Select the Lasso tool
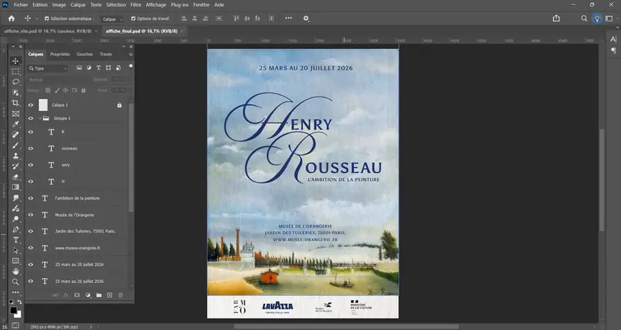 (x=15, y=82)
